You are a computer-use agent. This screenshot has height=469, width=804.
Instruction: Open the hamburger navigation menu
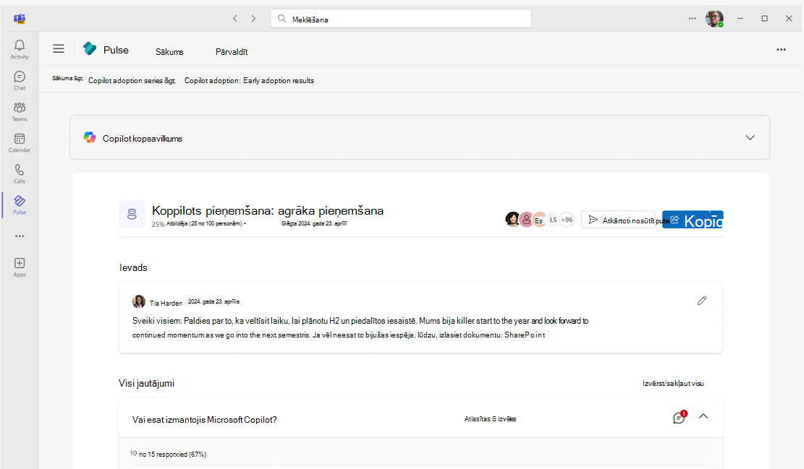tap(59, 49)
